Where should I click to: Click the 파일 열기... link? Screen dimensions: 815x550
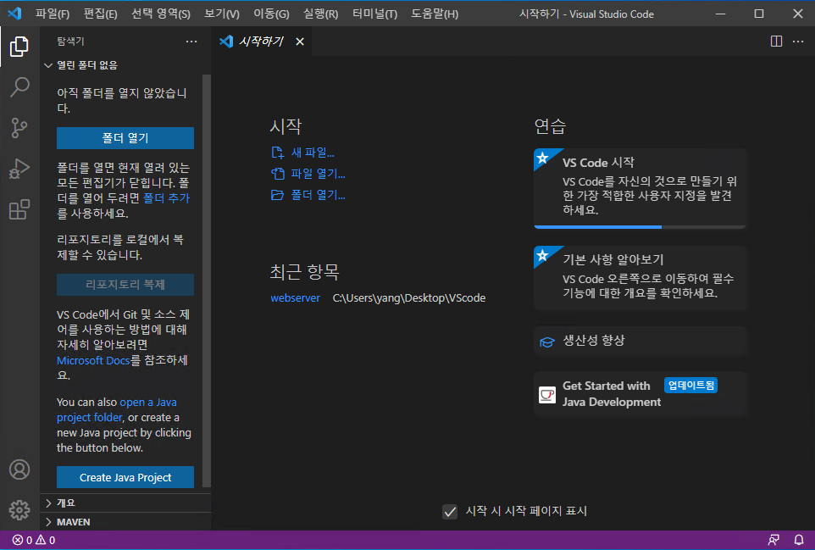318,174
